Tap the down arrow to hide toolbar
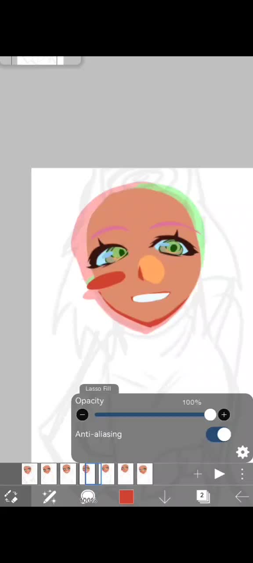The height and width of the screenshot is (563, 253). click(x=165, y=497)
